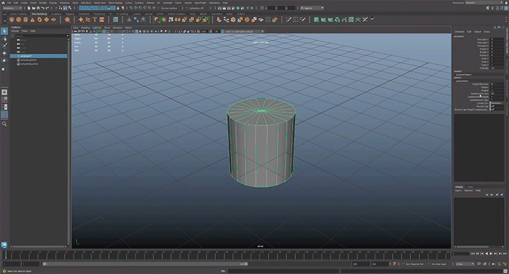Screen dimensions: 509x274
Task: Click the Lasso select tool icon
Action: (x=4, y=38)
